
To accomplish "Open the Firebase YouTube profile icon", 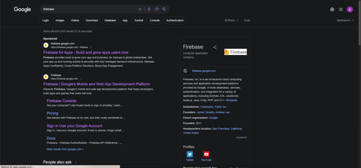I will tap(206, 154).
